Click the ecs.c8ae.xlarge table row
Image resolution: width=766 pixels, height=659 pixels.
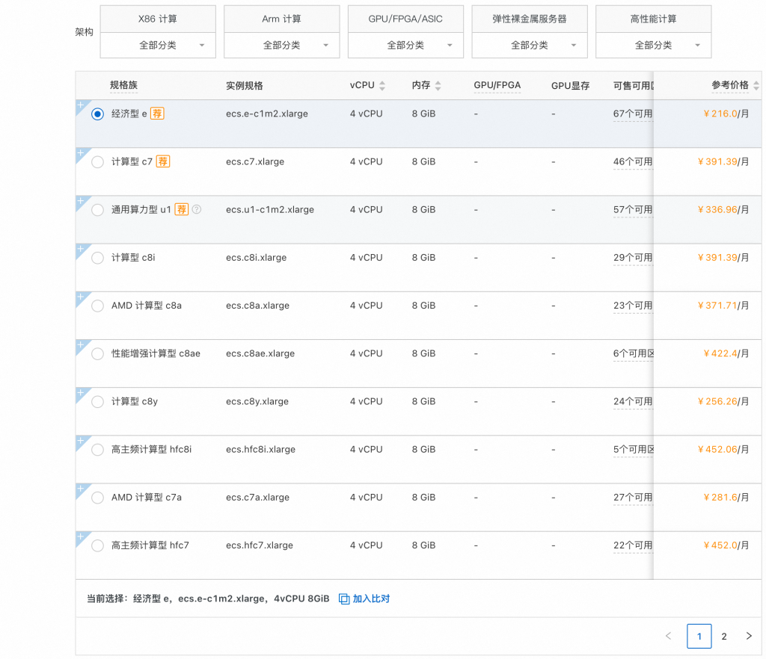(x=260, y=353)
